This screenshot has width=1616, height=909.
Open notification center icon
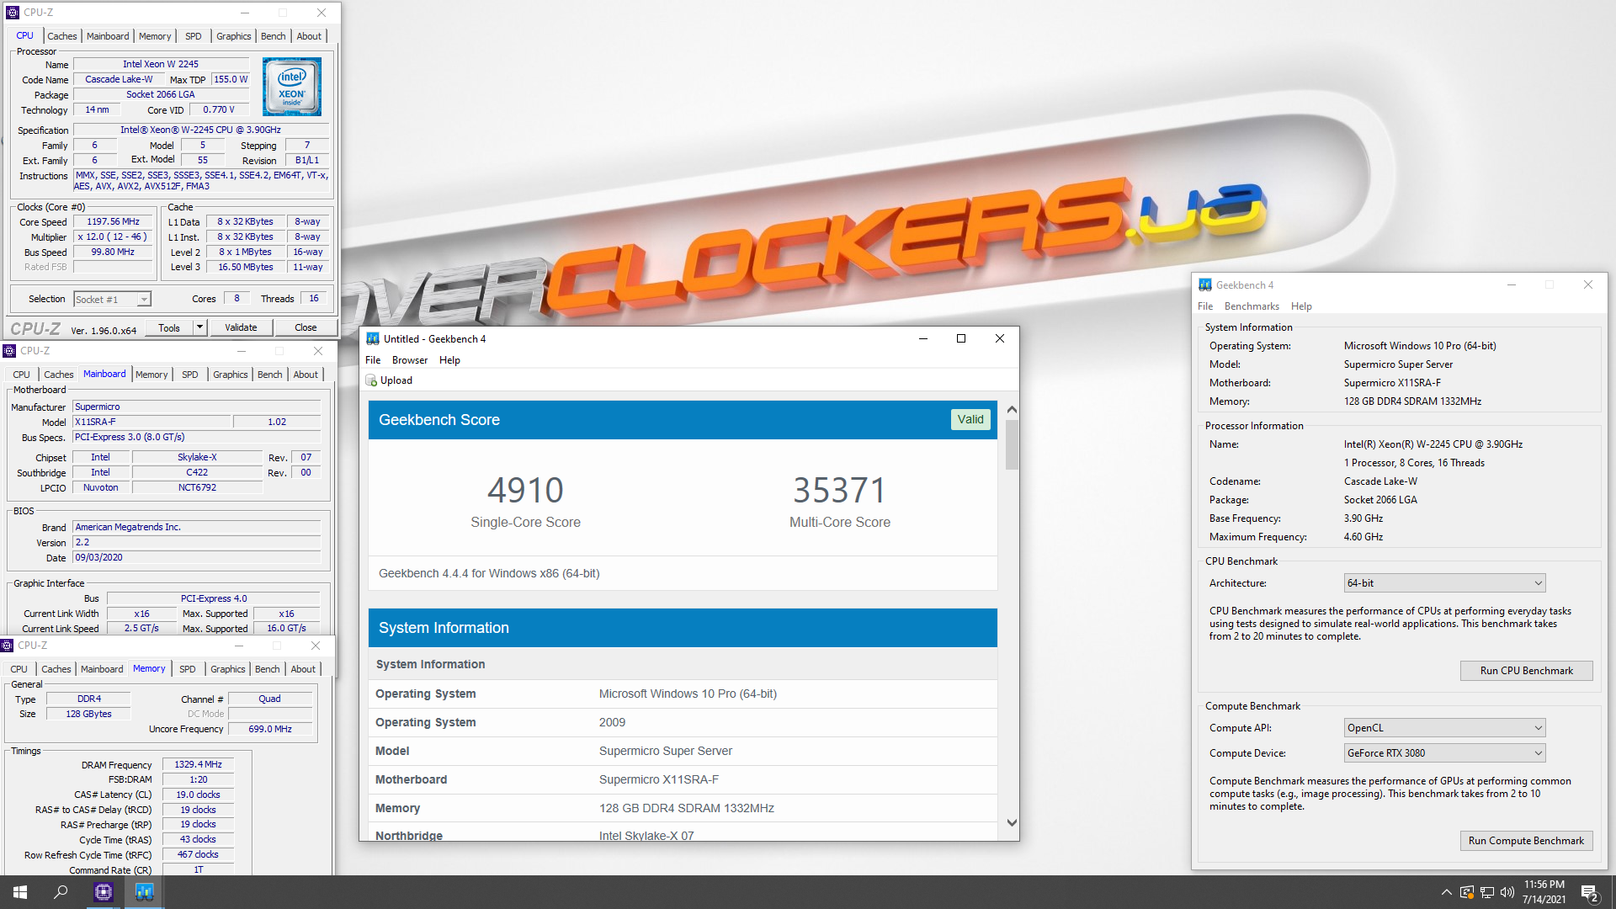1589,892
